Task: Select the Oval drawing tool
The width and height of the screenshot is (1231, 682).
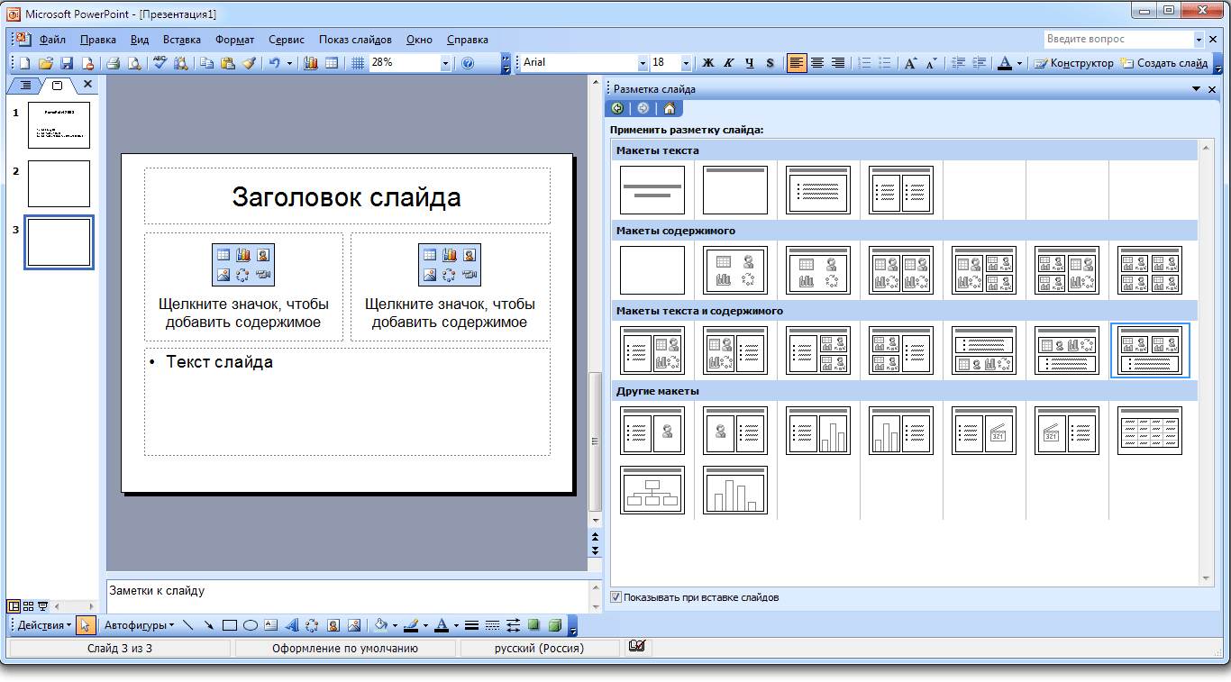Action: click(251, 624)
